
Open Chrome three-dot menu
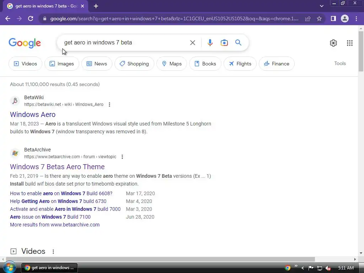click(356, 18)
